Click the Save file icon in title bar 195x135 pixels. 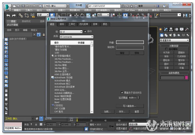23,6
